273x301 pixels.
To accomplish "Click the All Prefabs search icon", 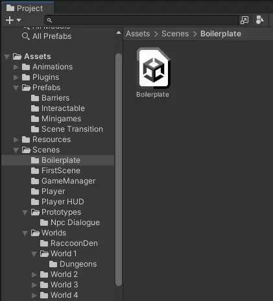I will pos(26,36).
